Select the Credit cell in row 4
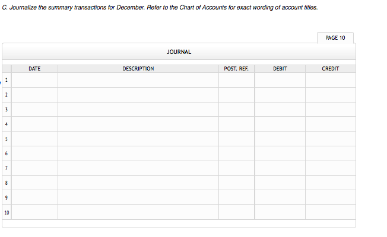Screen dimensions: 387x237 coord(330,124)
